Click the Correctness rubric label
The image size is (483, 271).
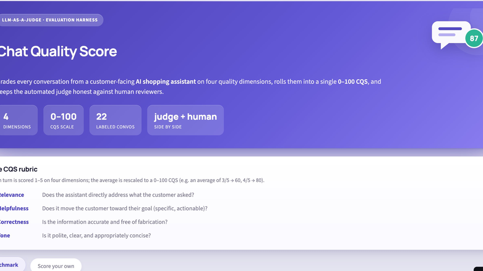(14, 222)
